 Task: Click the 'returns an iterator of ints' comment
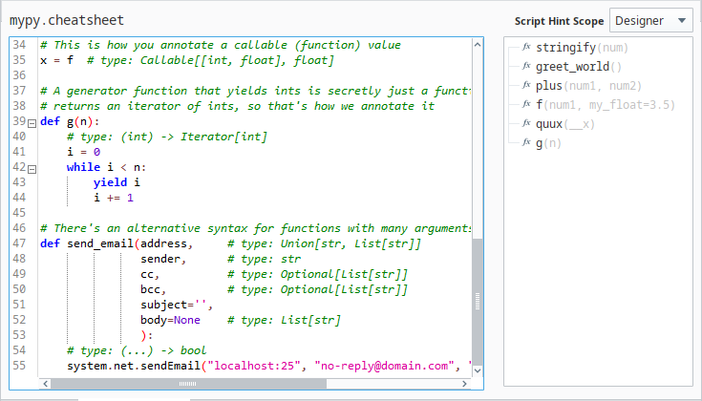tap(237, 106)
